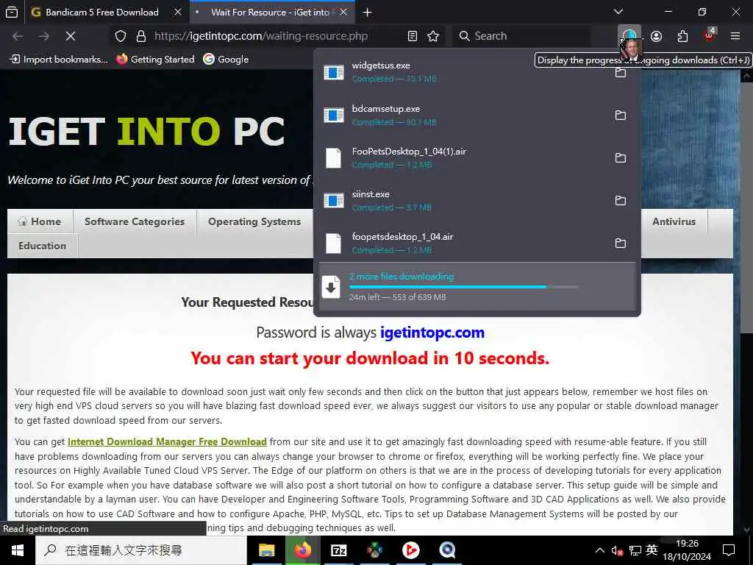Click the igetintopc.com password link
Viewport: 753px width, 565px height.
(432, 333)
